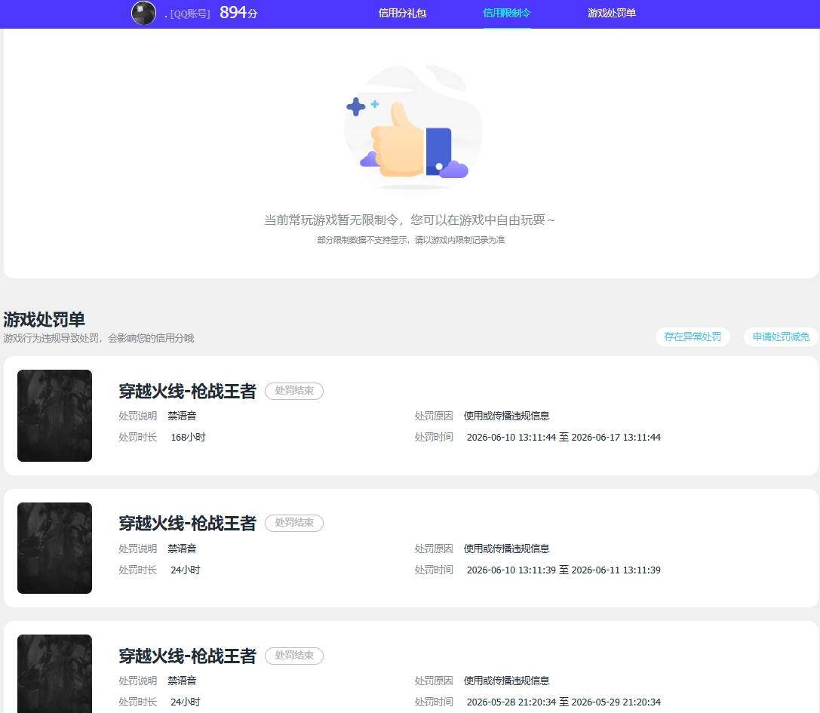Screen dimensions: 820x713
Task: Select the game title of the 2026-06-11 penalty
Action: (x=187, y=523)
